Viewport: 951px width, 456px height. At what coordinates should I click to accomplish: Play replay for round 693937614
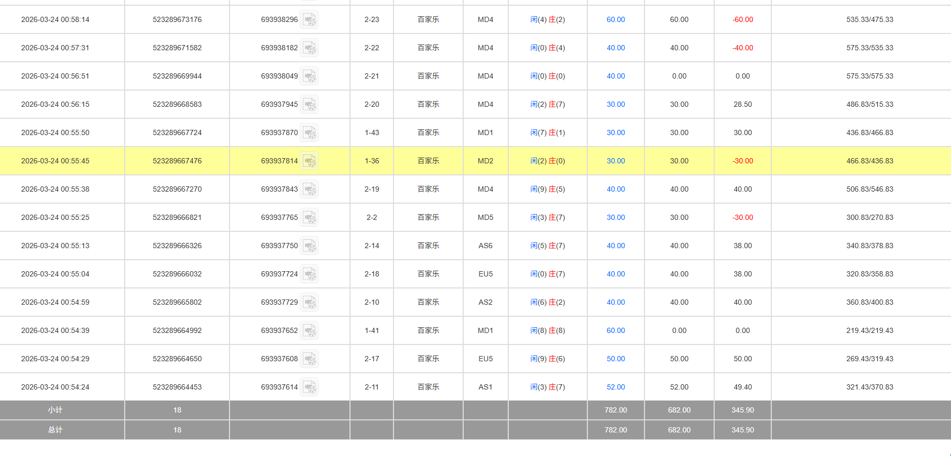tap(309, 387)
